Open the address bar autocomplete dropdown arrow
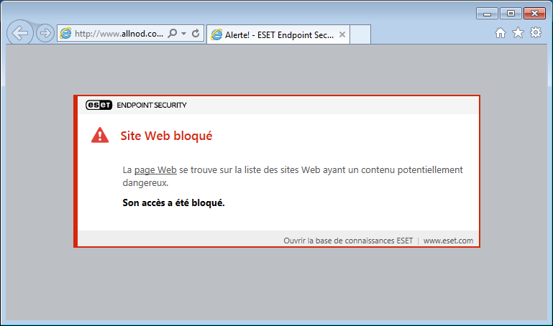553x326 pixels. [x=184, y=34]
